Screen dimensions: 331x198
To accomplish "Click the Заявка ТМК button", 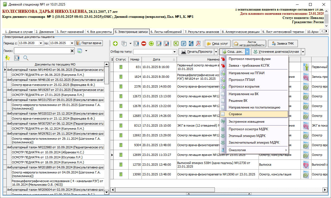I will (x=283, y=44).
